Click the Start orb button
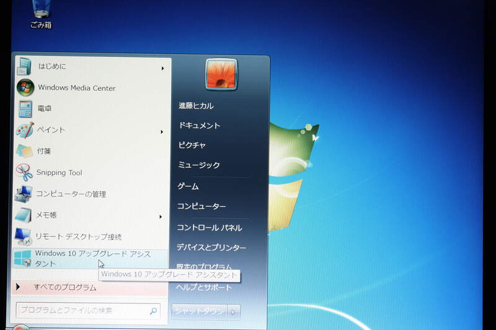 (20, 327)
